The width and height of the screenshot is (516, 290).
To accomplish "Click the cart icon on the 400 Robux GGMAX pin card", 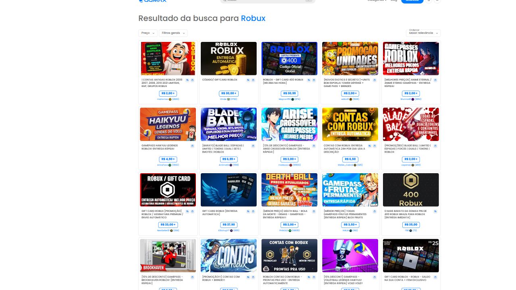I will pos(436,211).
